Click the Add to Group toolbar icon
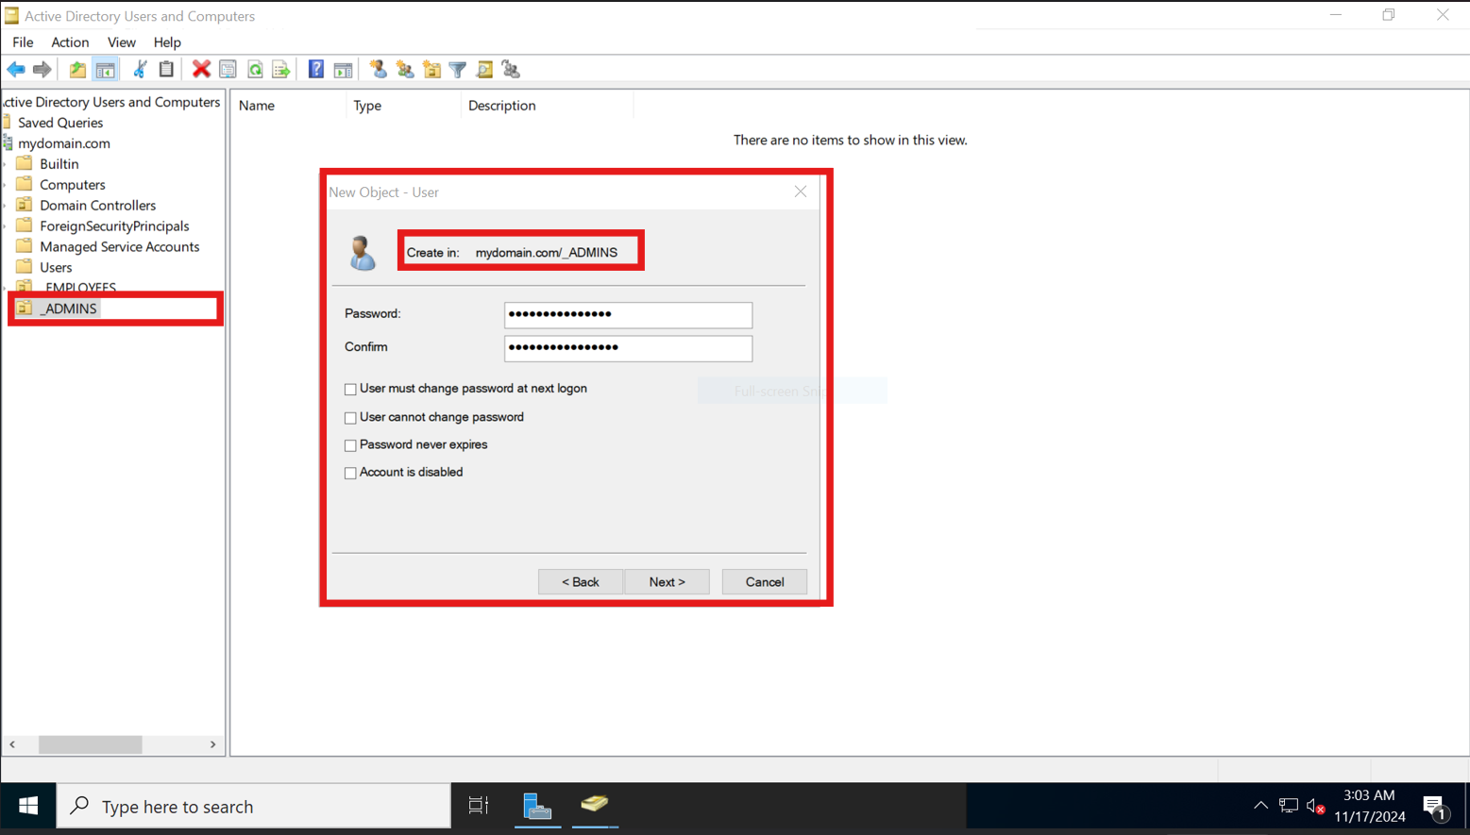 [x=511, y=70]
